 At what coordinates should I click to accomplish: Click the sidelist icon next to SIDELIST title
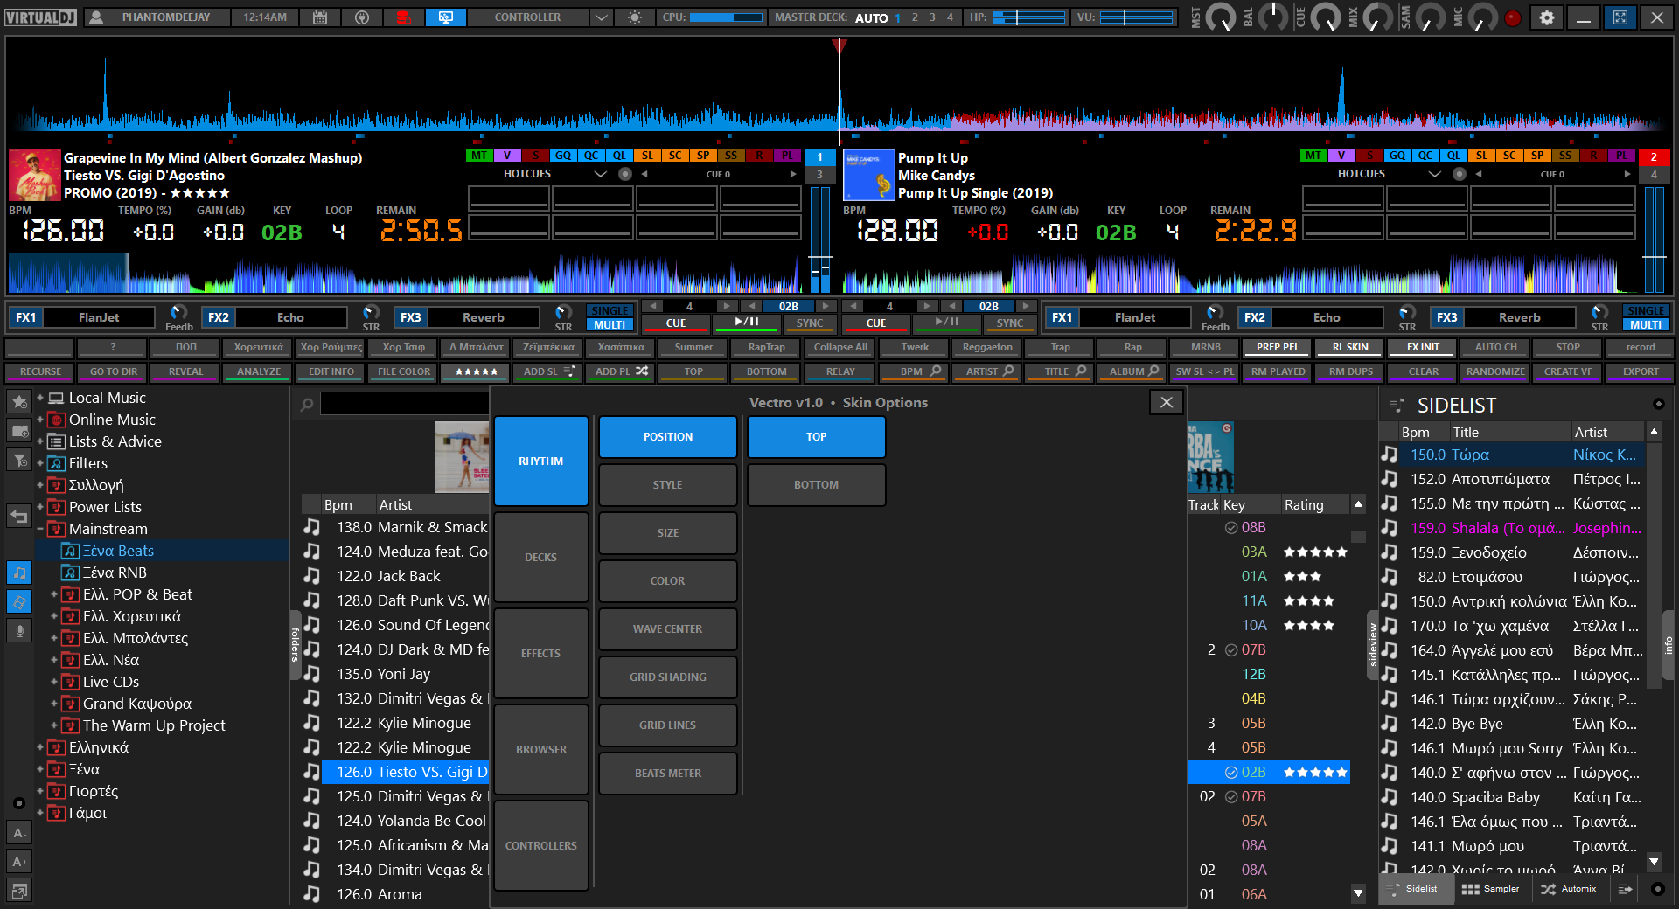tap(1397, 406)
